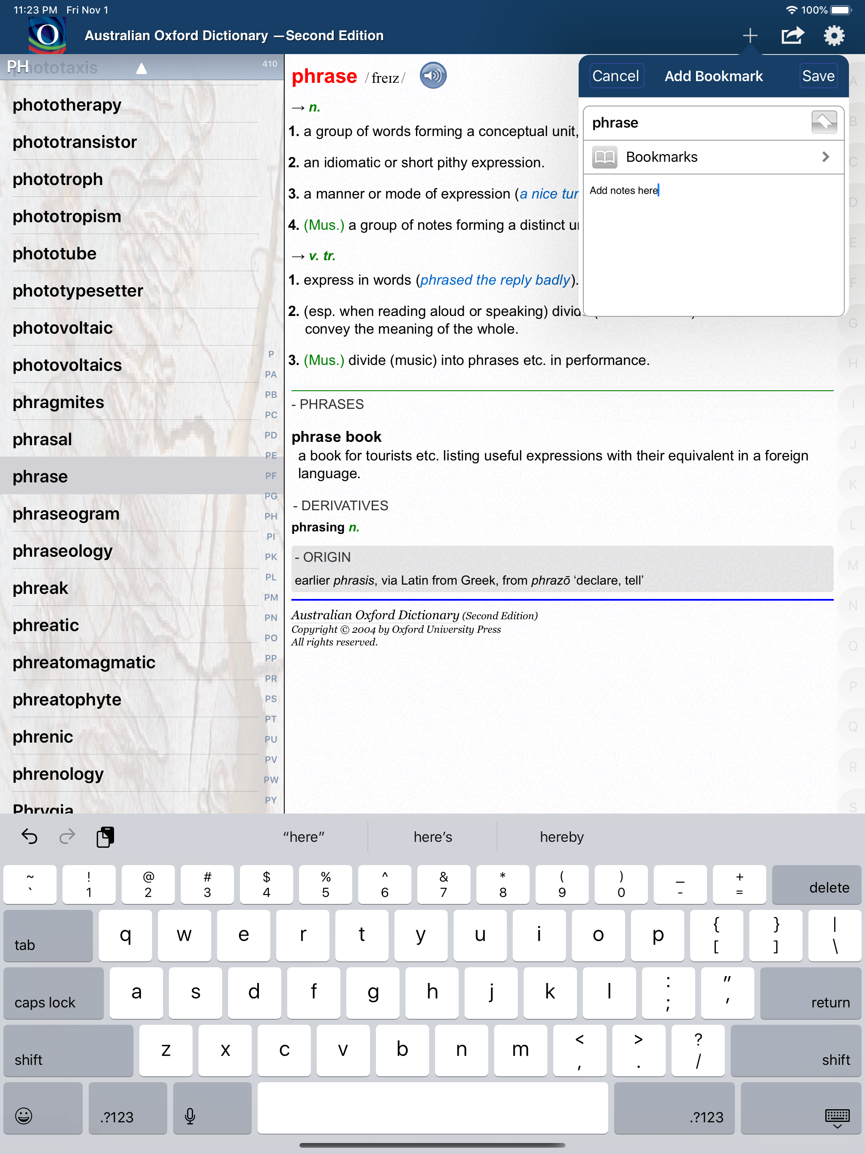The width and height of the screenshot is (865, 1154).
Task: Select 'phraseology' in the word list
Action: coord(136,550)
